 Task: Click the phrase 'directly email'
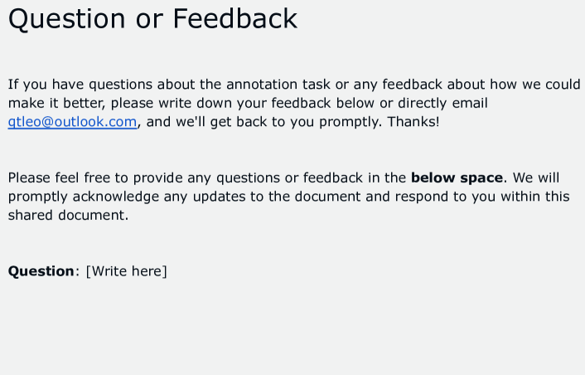(x=442, y=103)
